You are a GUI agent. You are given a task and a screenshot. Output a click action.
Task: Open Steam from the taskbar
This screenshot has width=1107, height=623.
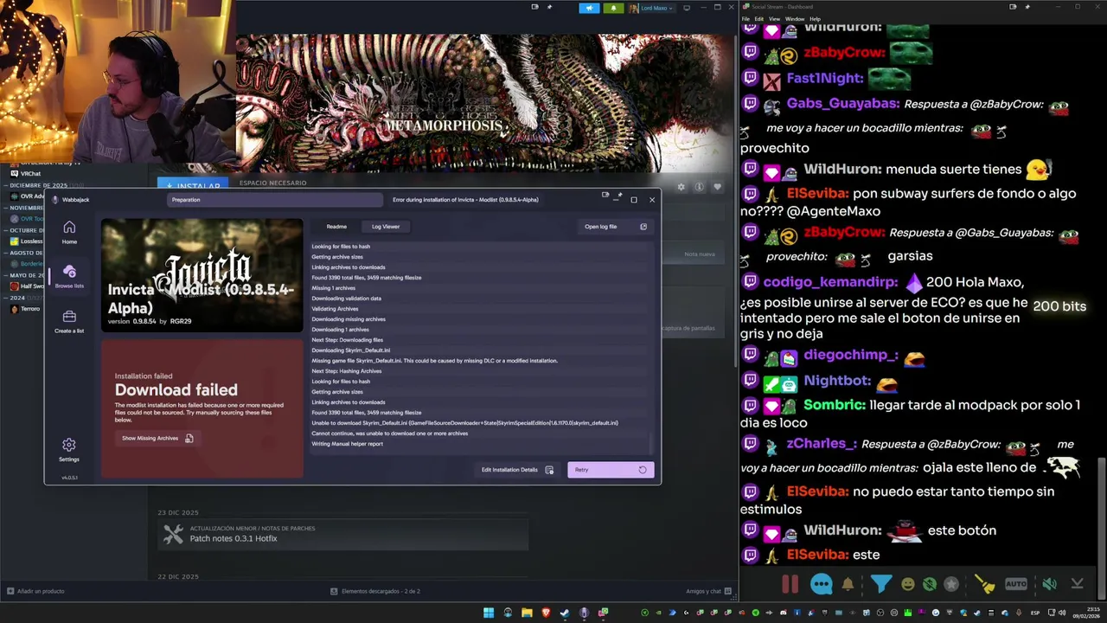tap(565, 613)
